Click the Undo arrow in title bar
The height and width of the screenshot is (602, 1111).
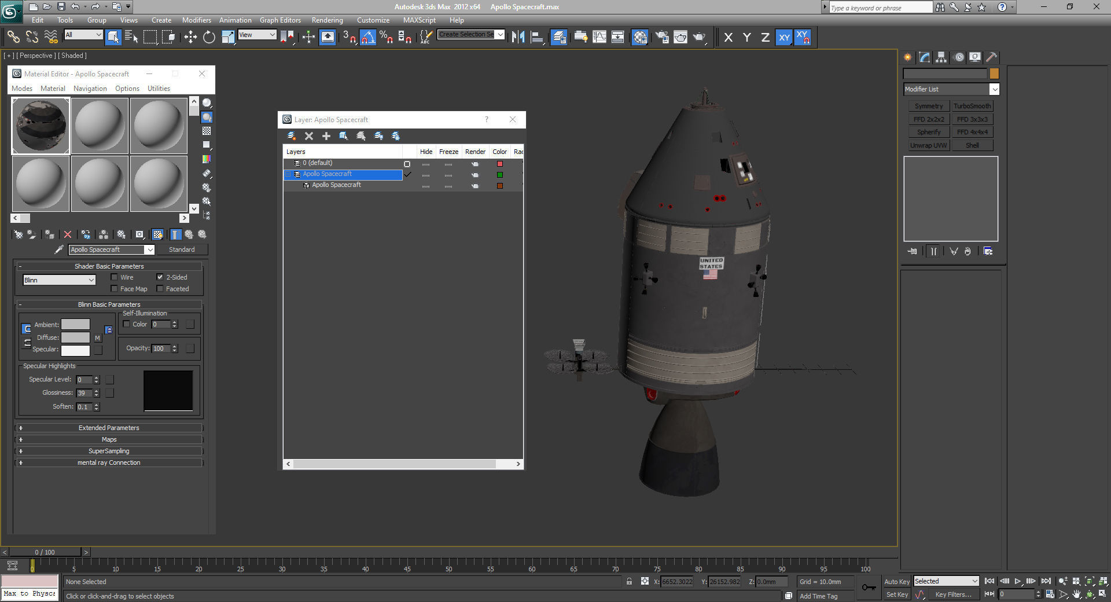(x=75, y=7)
